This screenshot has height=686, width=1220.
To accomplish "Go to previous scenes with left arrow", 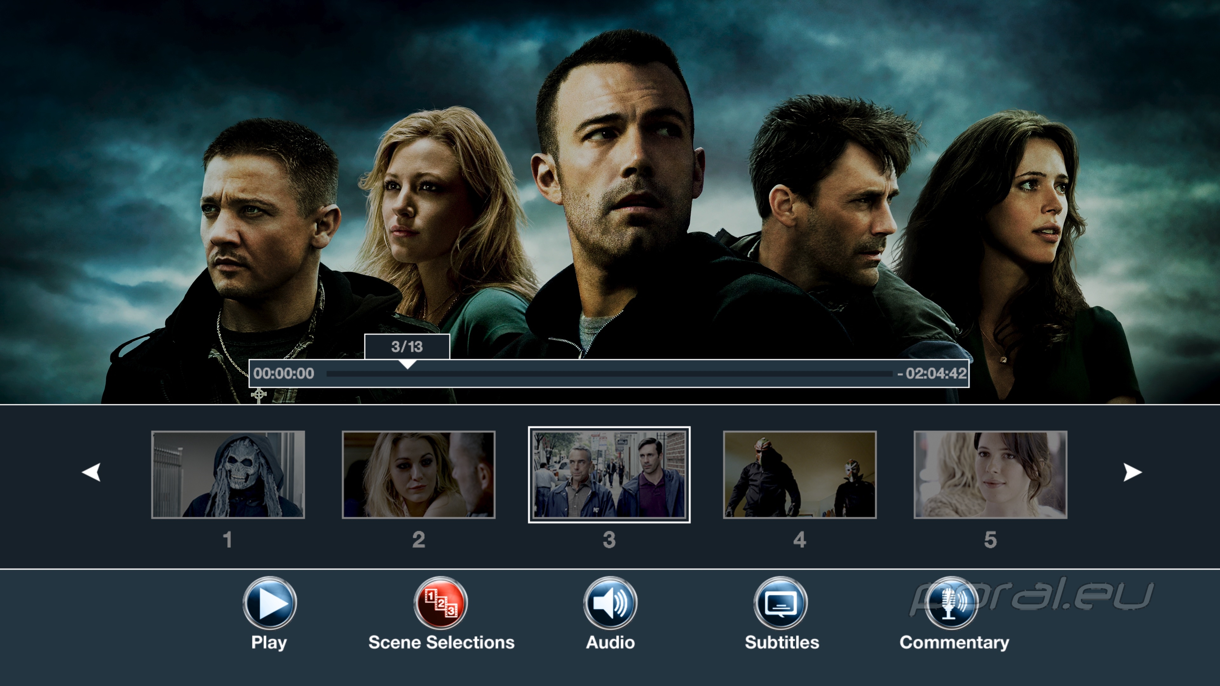I will click(x=91, y=472).
